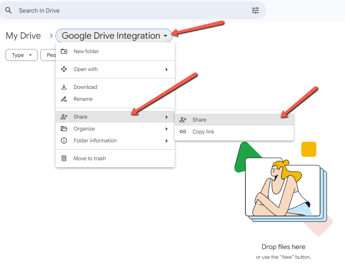Screen dimensions: 345x268
Task: Click the Share icon in the submenu
Action: pos(183,119)
